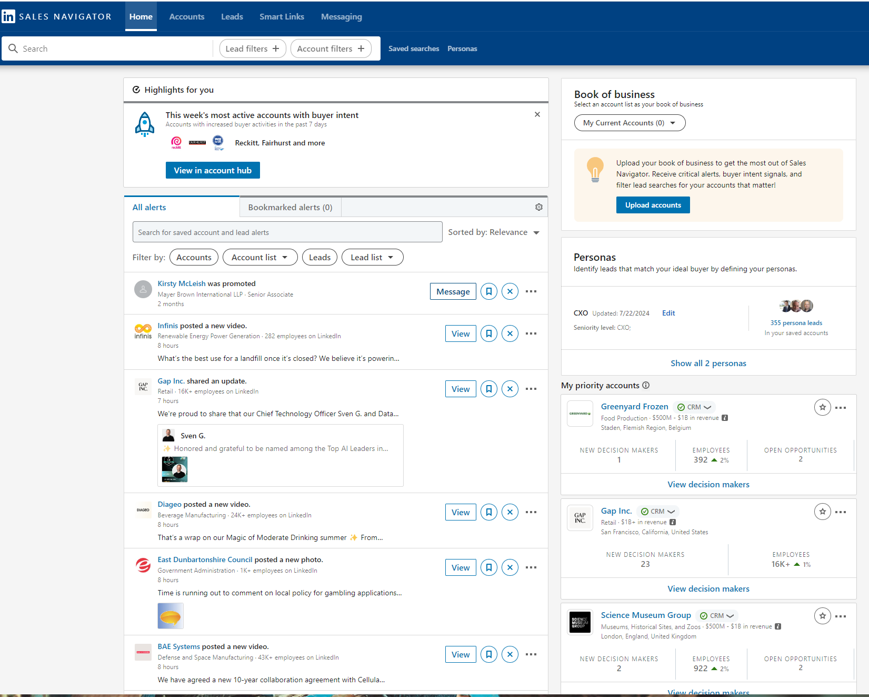Dismiss the East Dunbartonshire Council alert
869x697 pixels.
point(510,567)
